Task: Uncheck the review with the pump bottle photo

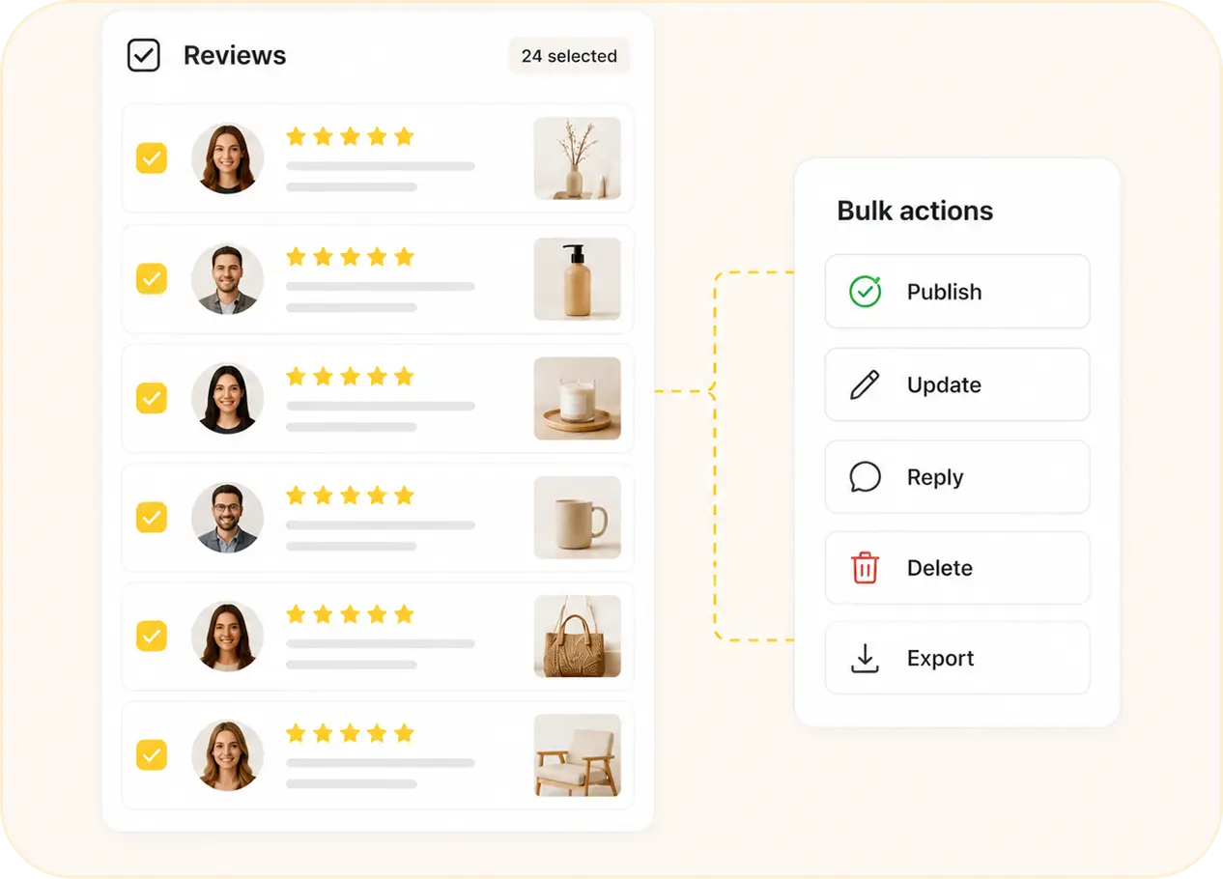Action: point(152,278)
